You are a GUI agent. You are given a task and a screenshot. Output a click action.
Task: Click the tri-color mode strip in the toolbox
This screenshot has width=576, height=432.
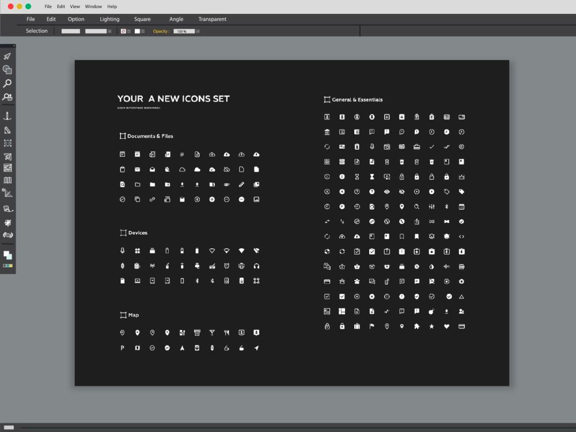(7, 266)
